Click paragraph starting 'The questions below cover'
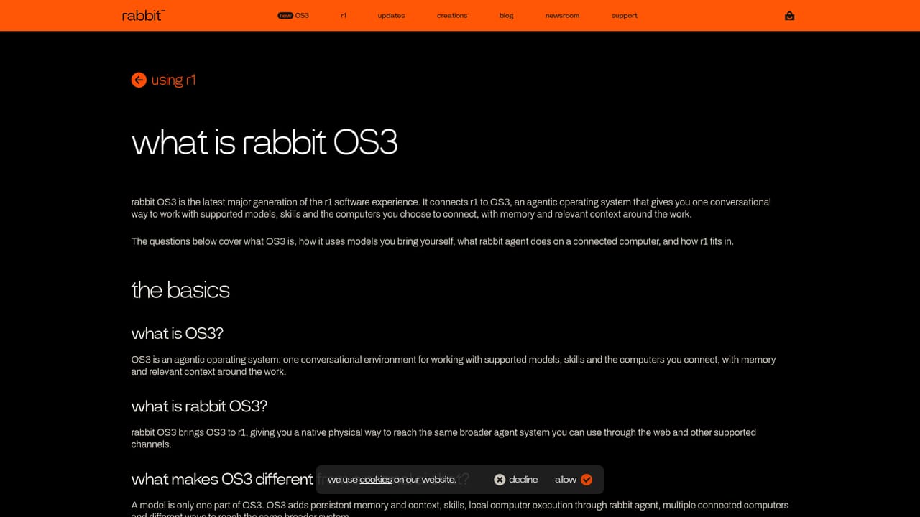 pyautogui.click(x=432, y=241)
